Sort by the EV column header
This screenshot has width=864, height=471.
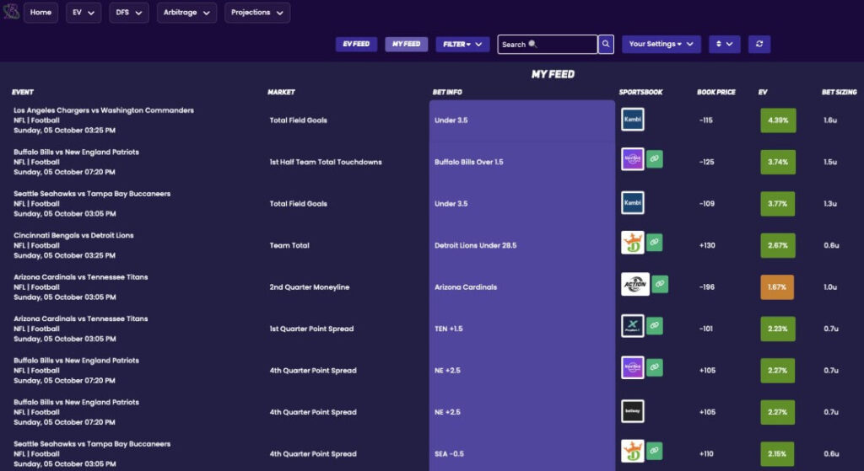tap(763, 92)
